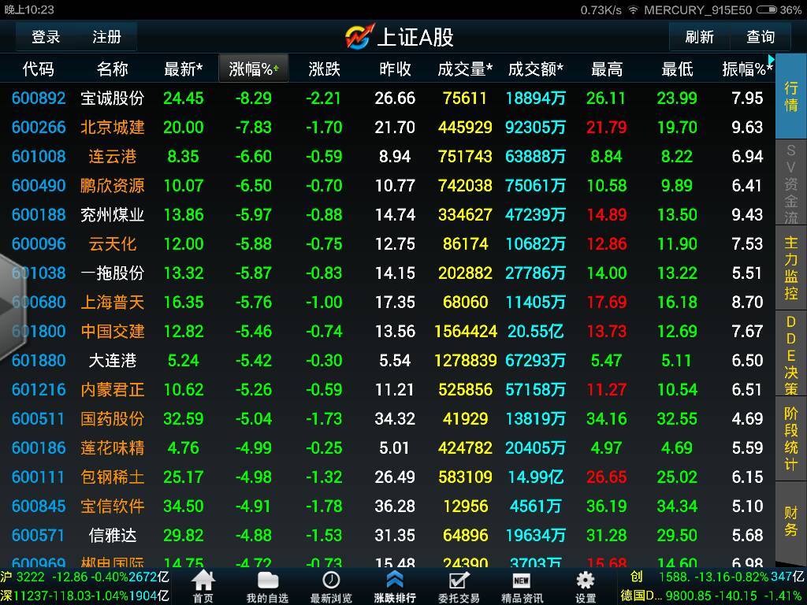The width and height of the screenshot is (807, 605).
Task: Open stock 大连港 row
Action: click(388, 360)
